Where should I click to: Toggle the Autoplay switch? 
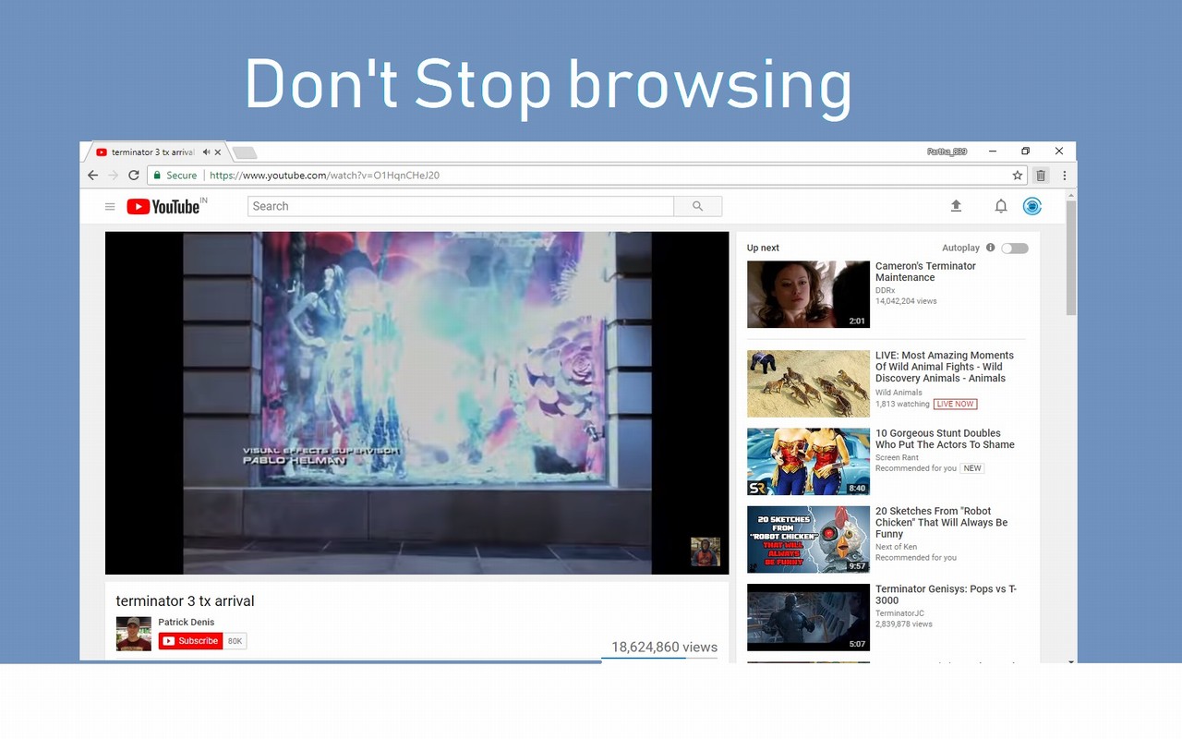coord(1015,248)
